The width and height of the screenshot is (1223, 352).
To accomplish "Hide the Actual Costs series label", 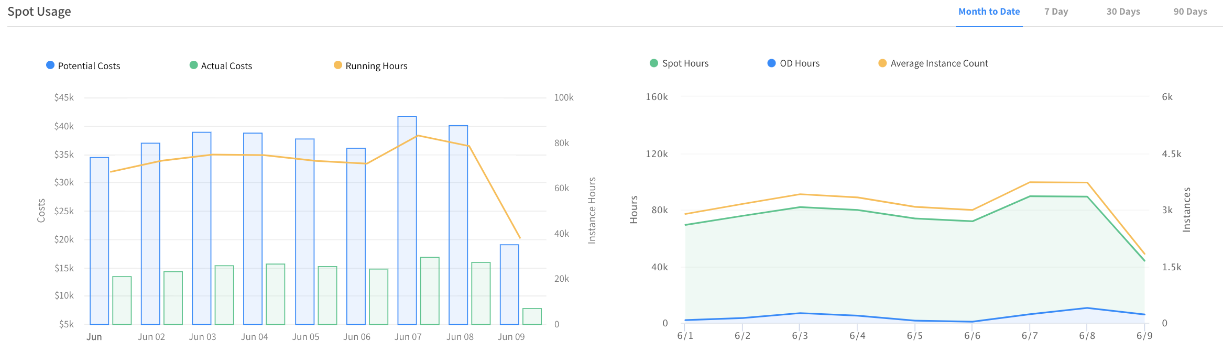I will pos(226,66).
